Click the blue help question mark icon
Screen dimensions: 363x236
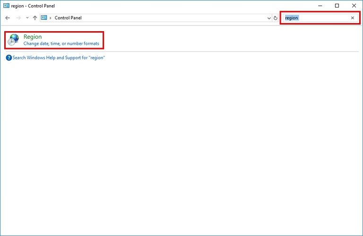[x=9, y=58]
